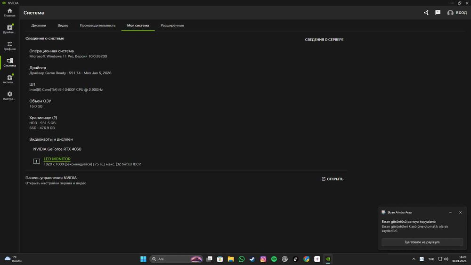Open the volume icon in system tray
Viewport: 471px width, 265px height.
coord(447,259)
